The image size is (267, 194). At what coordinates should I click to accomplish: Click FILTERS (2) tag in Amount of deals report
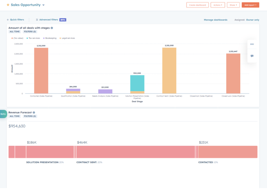pyautogui.click(x=30, y=31)
